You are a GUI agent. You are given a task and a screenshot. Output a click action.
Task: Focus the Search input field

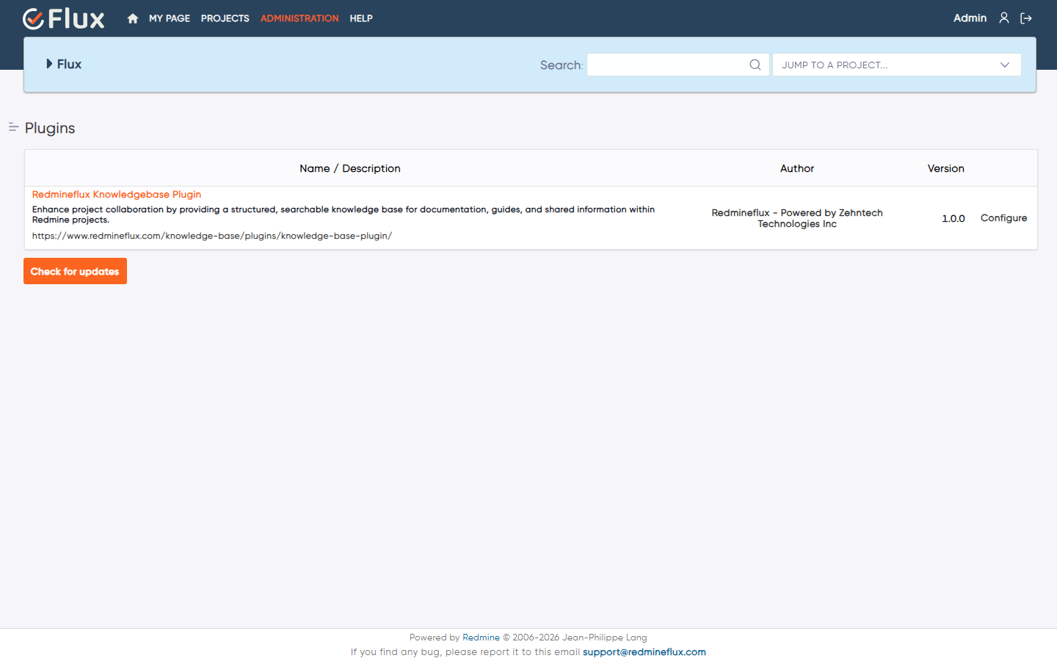click(678, 65)
